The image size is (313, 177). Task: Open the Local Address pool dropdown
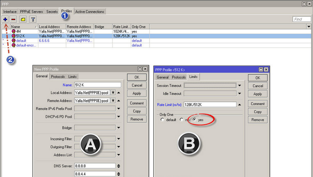[113, 92]
